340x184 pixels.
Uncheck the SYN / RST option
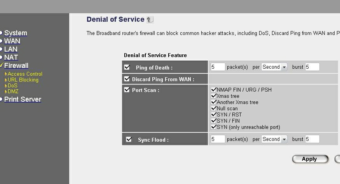coord(214,115)
